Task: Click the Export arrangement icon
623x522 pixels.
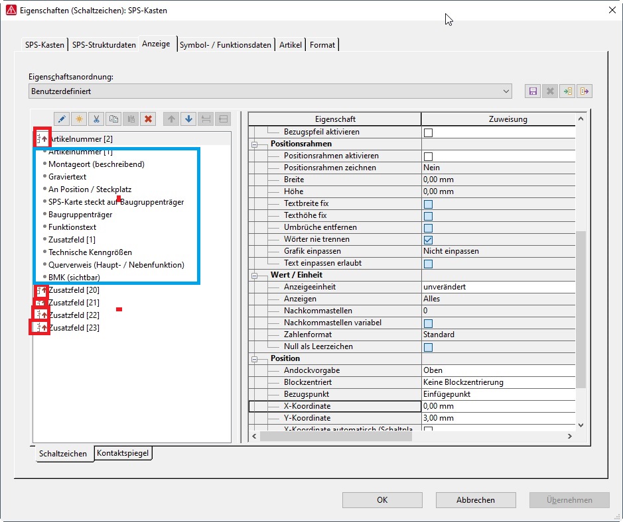Action: pyautogui.click(x=585, y=91)
